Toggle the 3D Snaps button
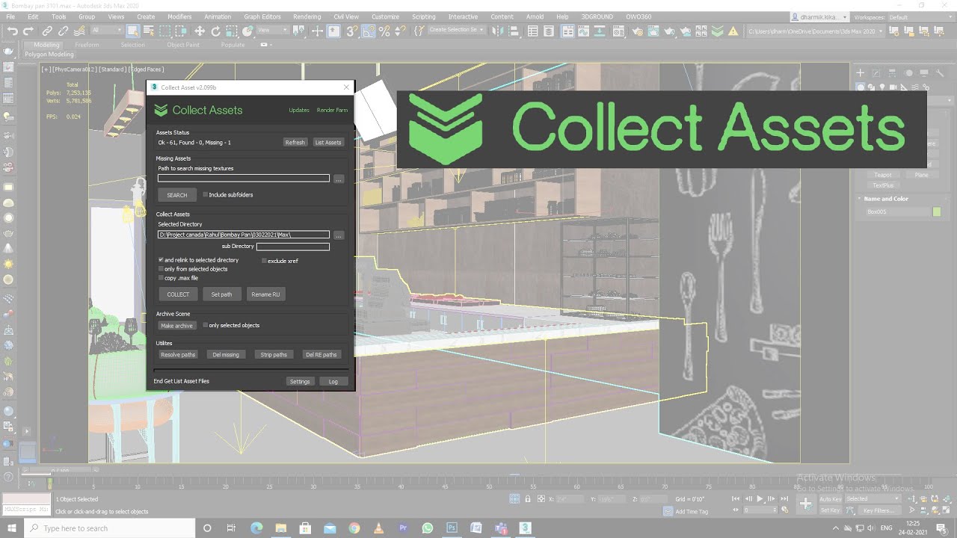Screen dimensions: 957x538 [351, 31]
